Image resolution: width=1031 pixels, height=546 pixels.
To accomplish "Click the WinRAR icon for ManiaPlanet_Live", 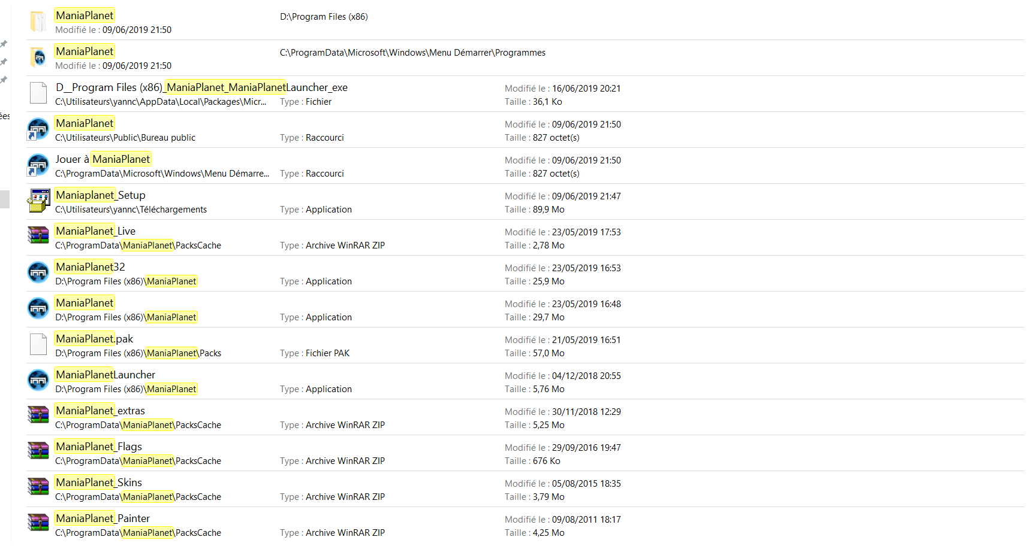I will pyautogui.click(x=38, y=235).
